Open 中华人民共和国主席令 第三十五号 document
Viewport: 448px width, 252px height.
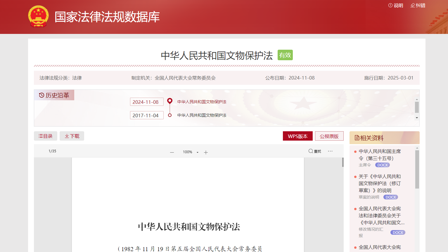click(x=380, y=155)
